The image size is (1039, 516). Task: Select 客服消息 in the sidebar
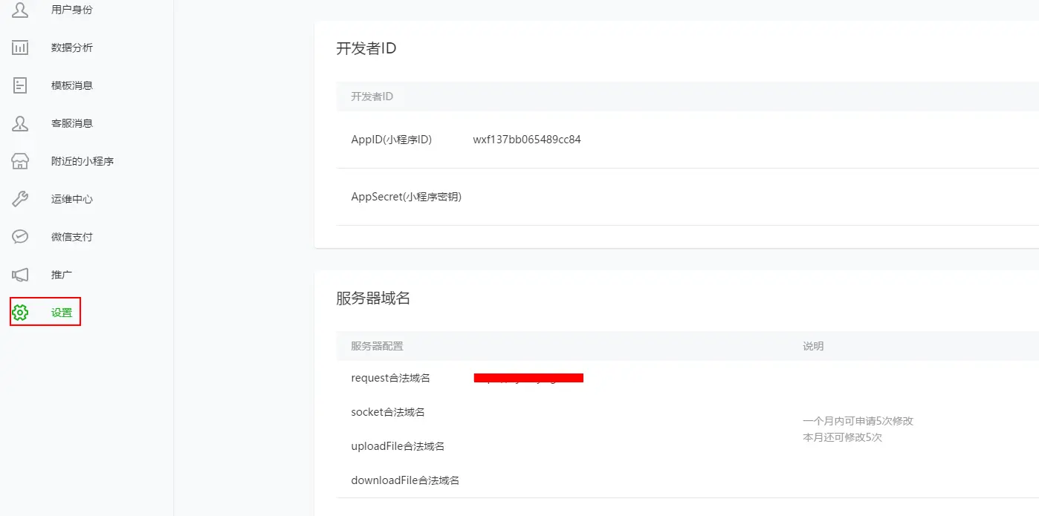(72, 123)
